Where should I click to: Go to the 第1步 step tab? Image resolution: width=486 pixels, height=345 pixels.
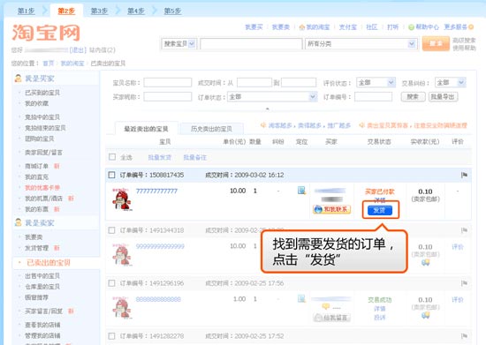[x=26, y=11]
